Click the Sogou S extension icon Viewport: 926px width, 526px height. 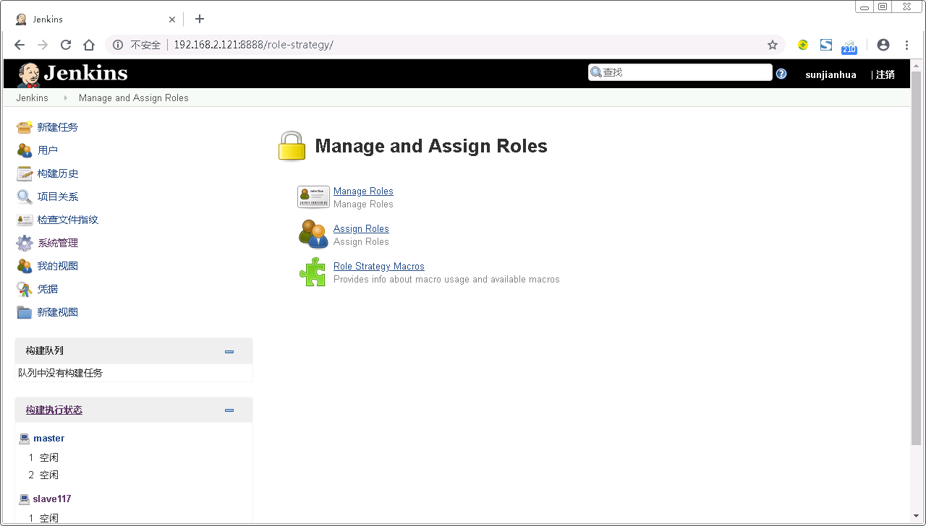coord(826,45)
